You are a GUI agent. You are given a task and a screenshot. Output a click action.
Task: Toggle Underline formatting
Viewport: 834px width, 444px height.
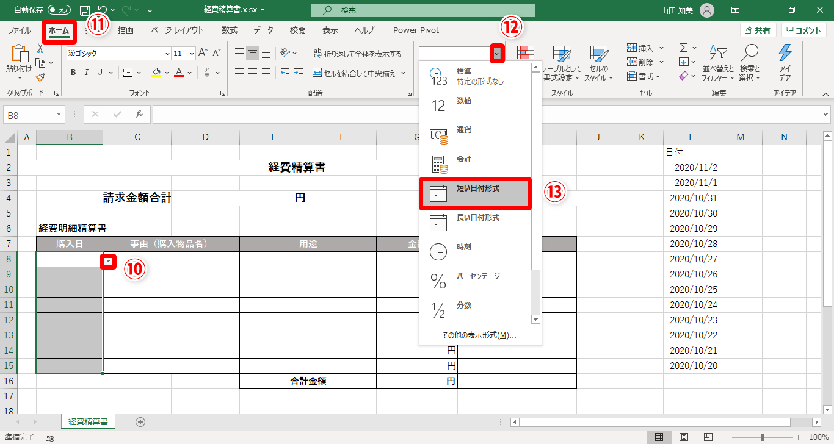click(x=100, y=73)
